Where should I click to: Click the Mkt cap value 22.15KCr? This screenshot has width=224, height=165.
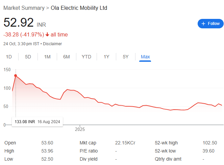click(125, 143)
